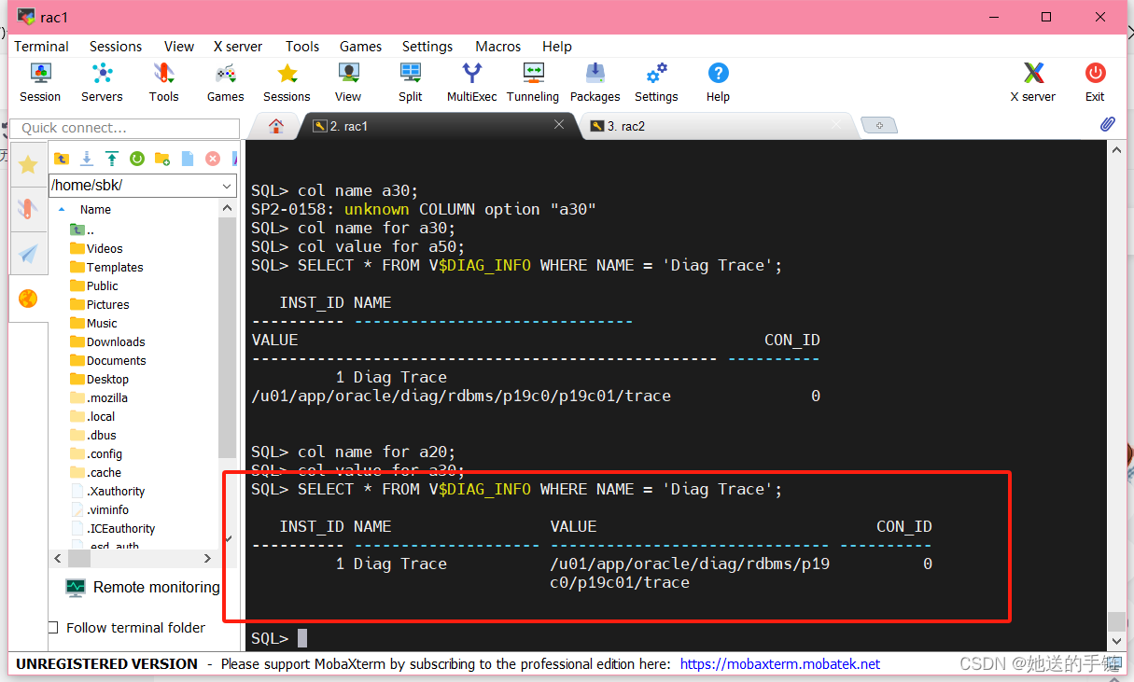Open the /home/sbk/ path dropdown
1134x682 pixels.
coord(224,185)
